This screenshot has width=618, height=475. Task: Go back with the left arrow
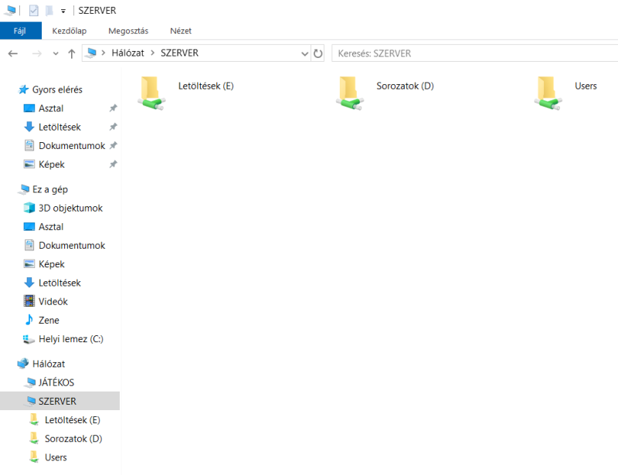[x=13, y=53]
